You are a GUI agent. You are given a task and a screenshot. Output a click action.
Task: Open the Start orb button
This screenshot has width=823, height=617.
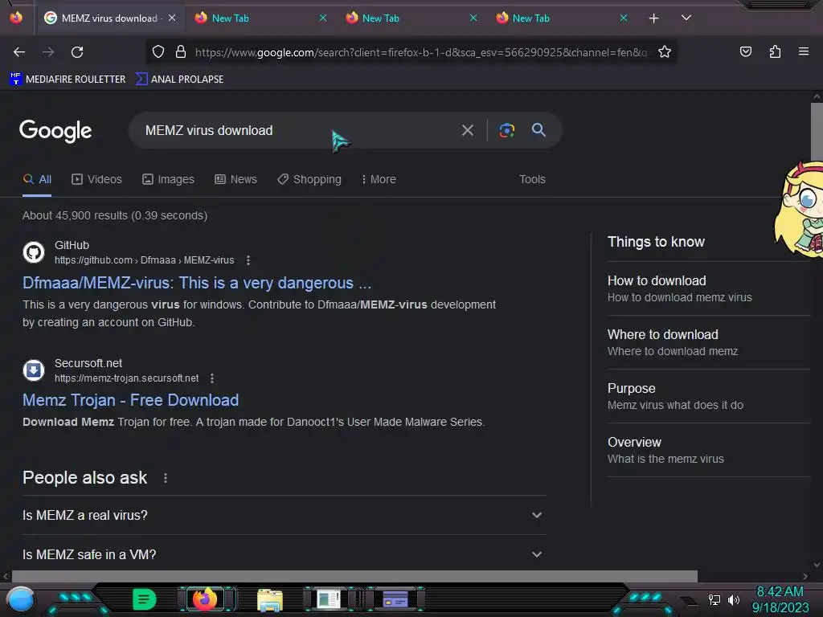point(20,600)
